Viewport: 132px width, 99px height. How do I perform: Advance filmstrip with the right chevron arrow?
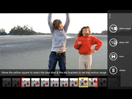(117, 82)
